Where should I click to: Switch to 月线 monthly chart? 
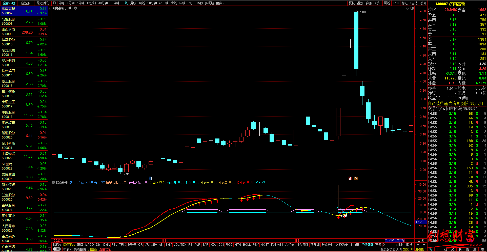coord(142,3)
